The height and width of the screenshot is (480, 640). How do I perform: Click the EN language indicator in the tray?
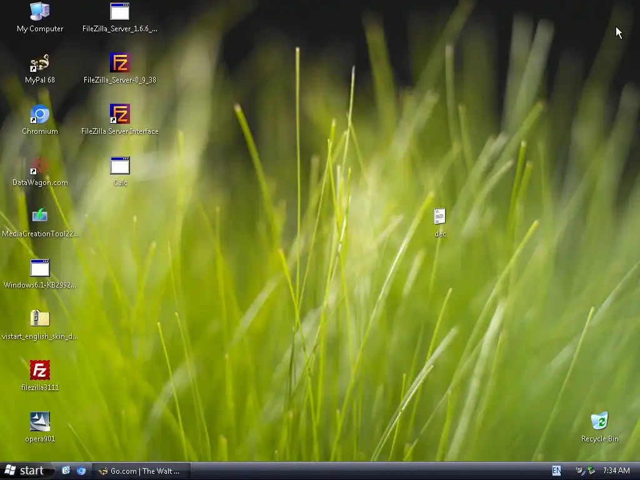pyautogui.click(x=556, y=471)
